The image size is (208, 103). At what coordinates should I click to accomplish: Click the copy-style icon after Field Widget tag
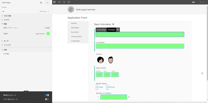tap(118, 30)
